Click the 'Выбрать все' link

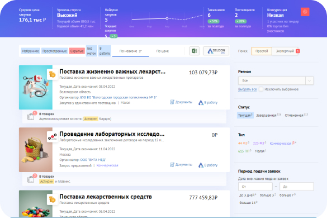tap(247, 89)
